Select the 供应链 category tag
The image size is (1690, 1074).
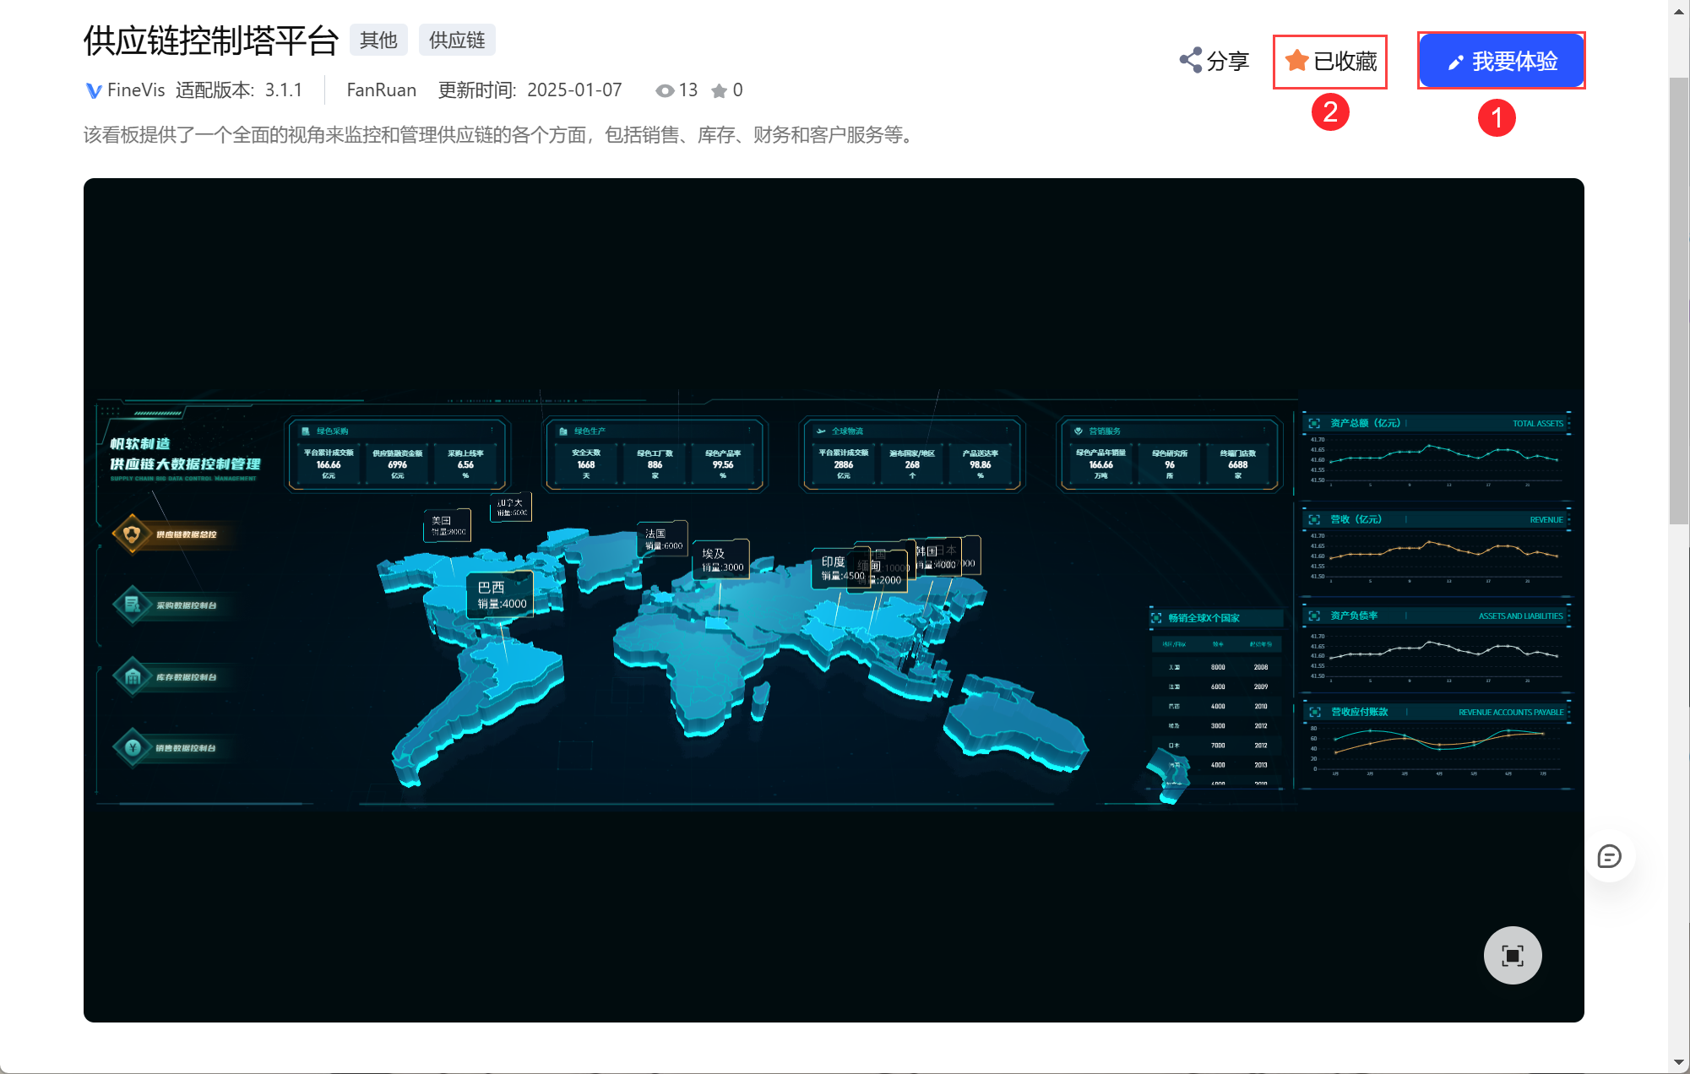[x=457, y=41]
